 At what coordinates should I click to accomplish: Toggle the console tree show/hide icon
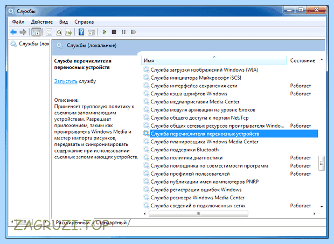[x=37, y=32]
